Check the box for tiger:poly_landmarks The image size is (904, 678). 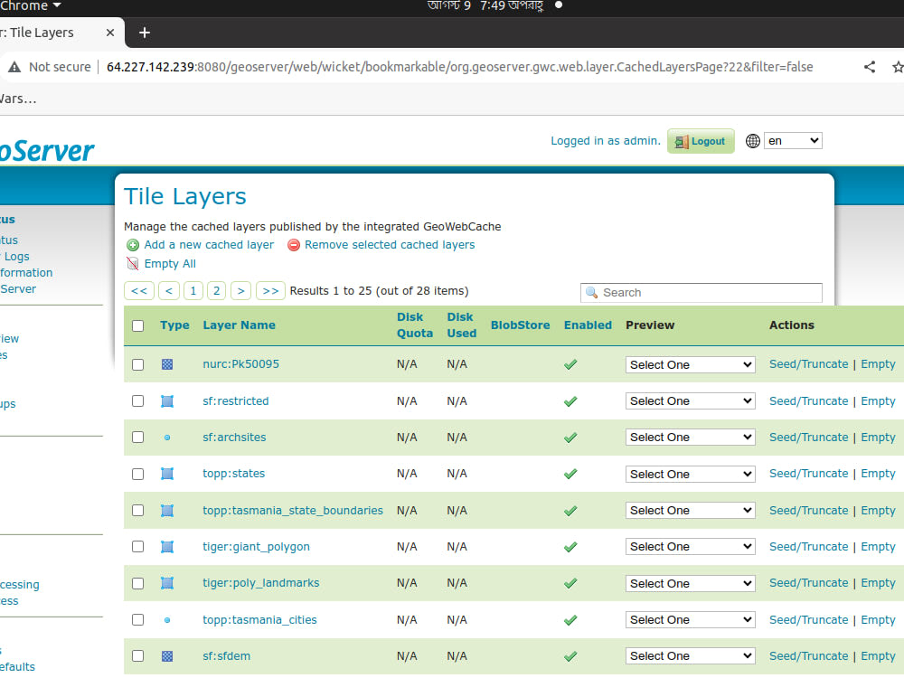tap(137, 583)
